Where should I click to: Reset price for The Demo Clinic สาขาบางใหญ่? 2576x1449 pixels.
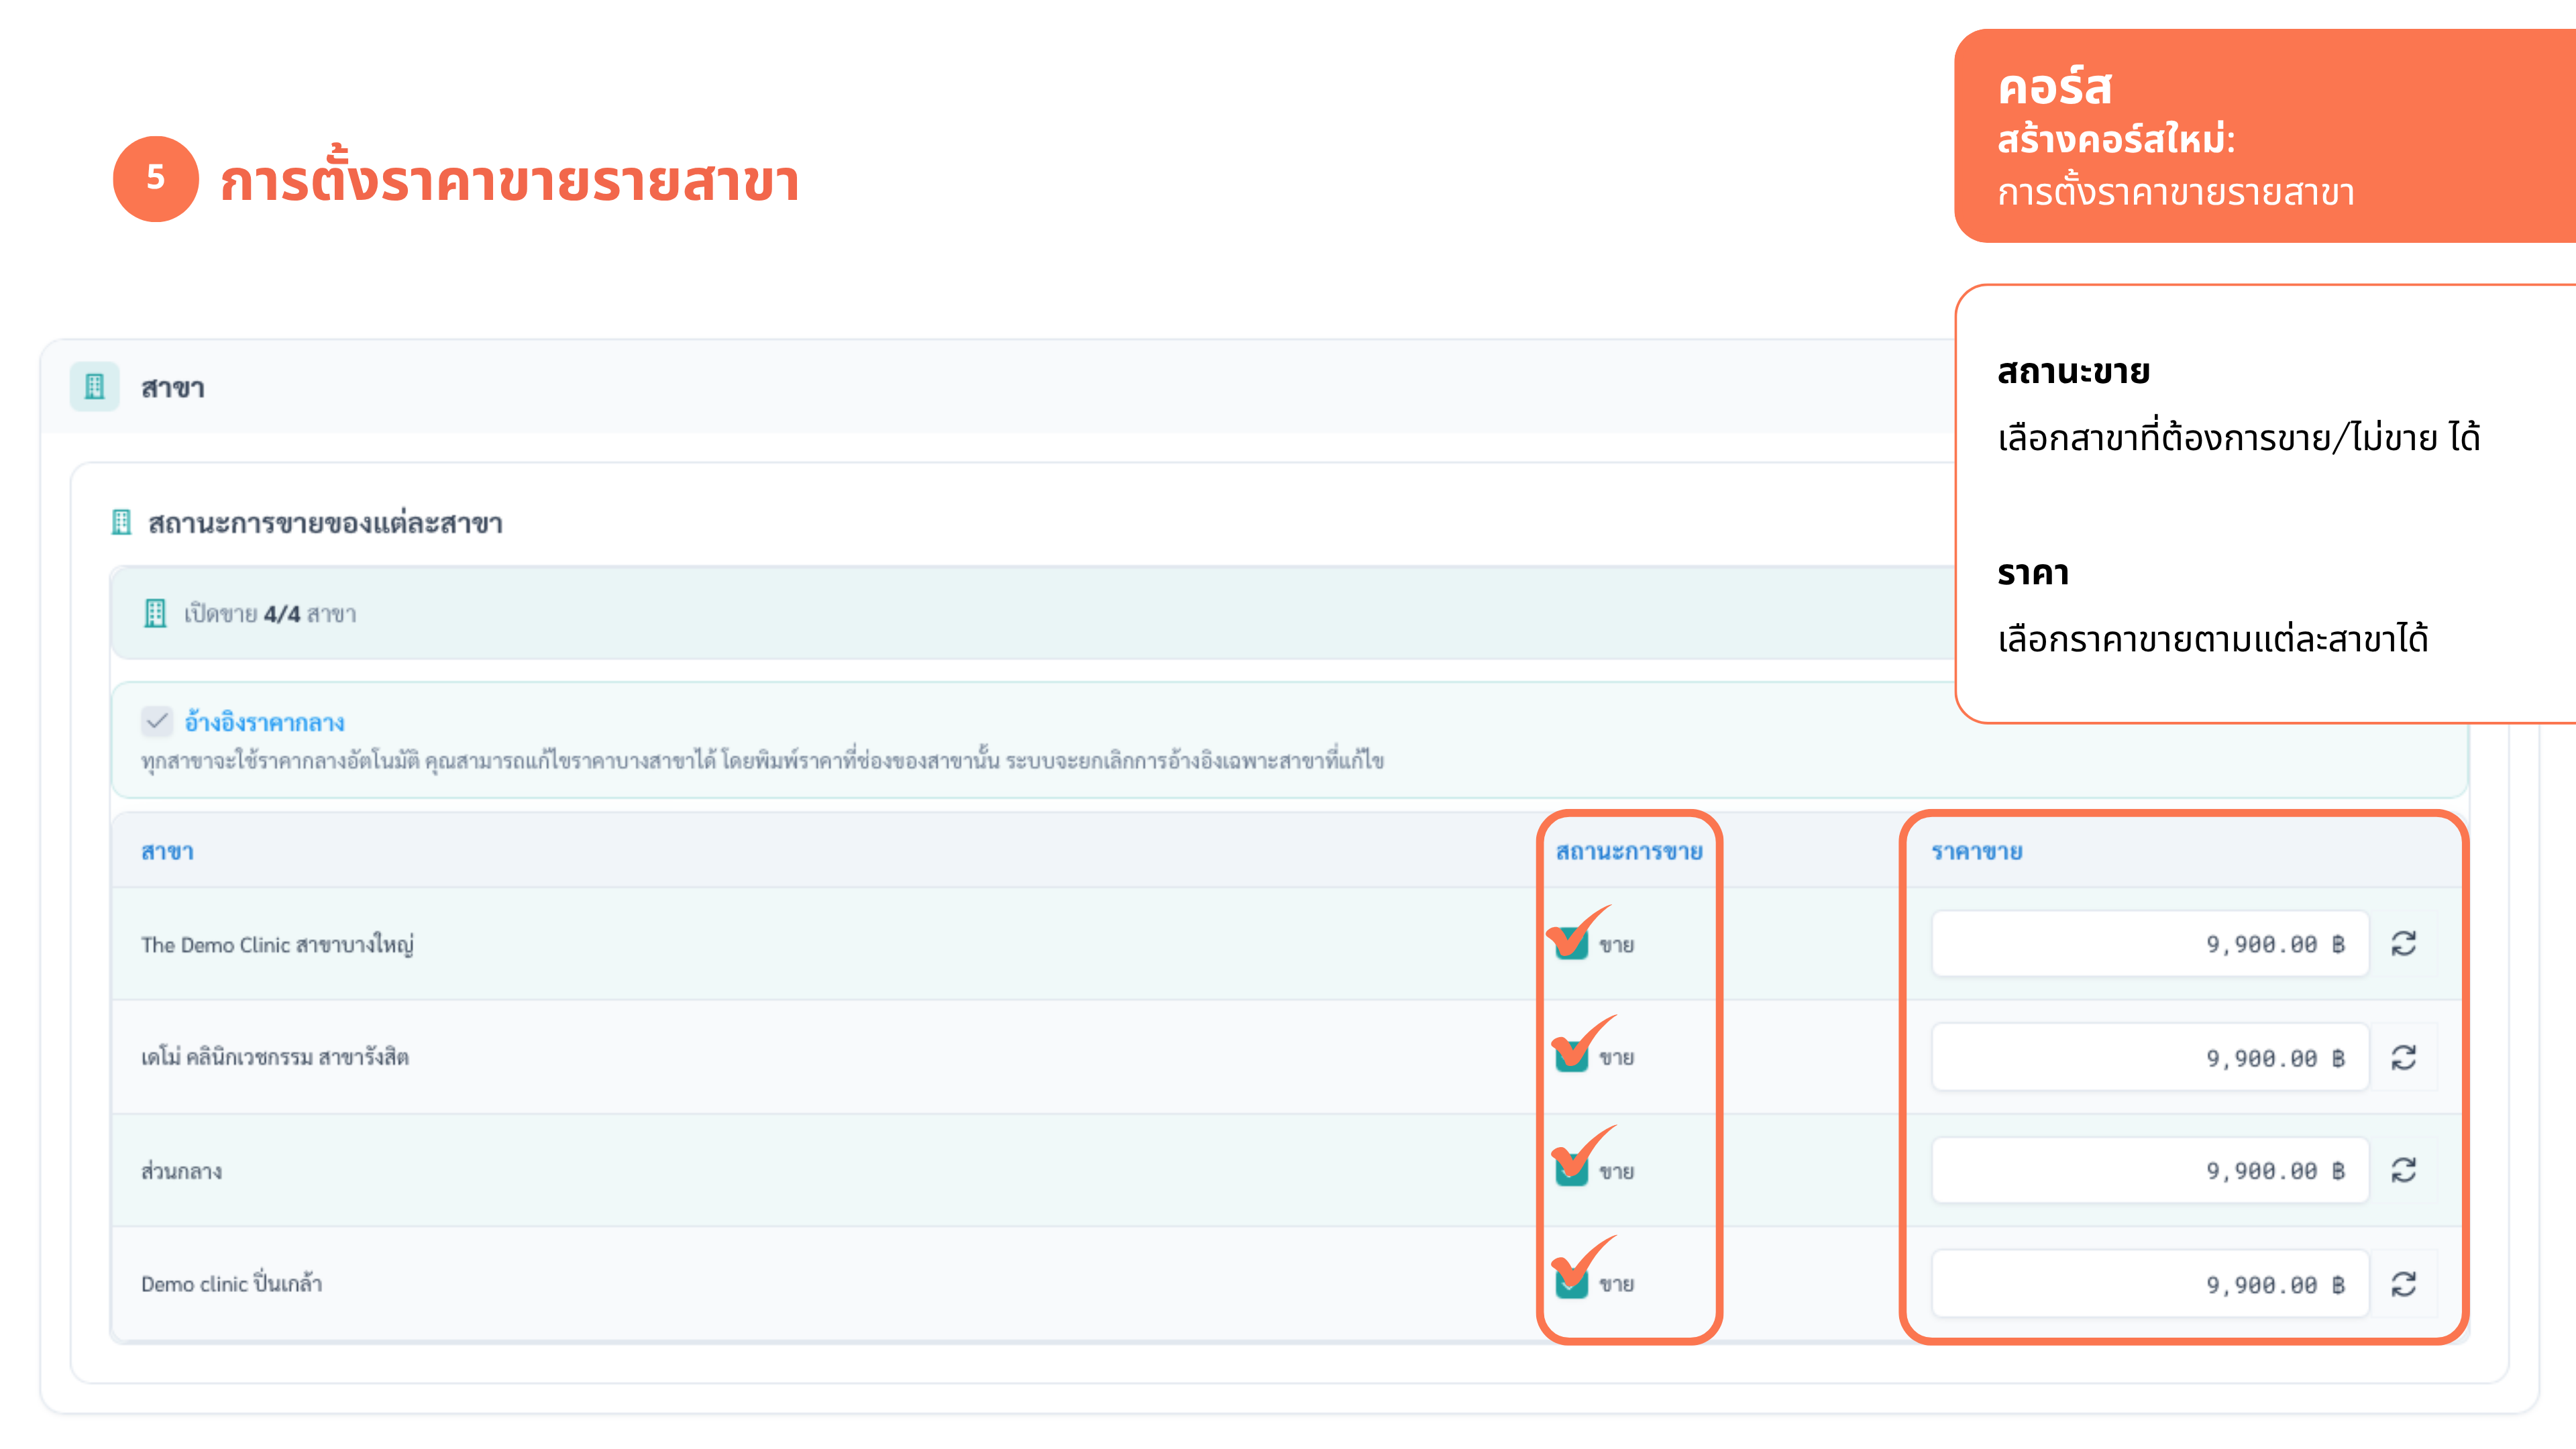pyautogui.click(x=2404, y=943)
